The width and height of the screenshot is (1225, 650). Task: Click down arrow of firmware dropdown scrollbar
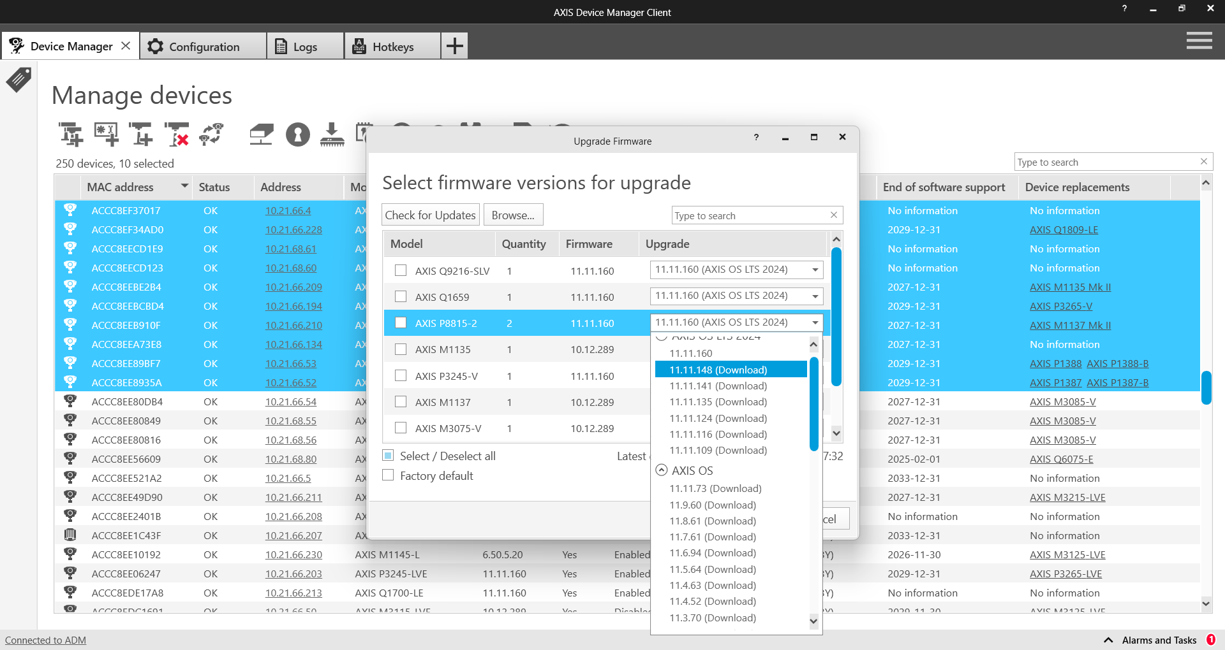click(x=813, y=621)
